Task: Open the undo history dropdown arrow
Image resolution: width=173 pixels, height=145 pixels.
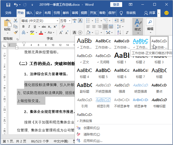Action: pos(20,5)
